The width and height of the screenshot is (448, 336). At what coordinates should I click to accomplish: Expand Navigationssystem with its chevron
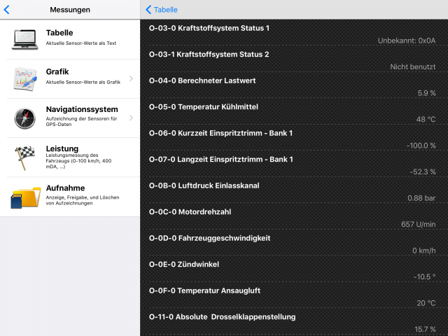tap(131, 118)
